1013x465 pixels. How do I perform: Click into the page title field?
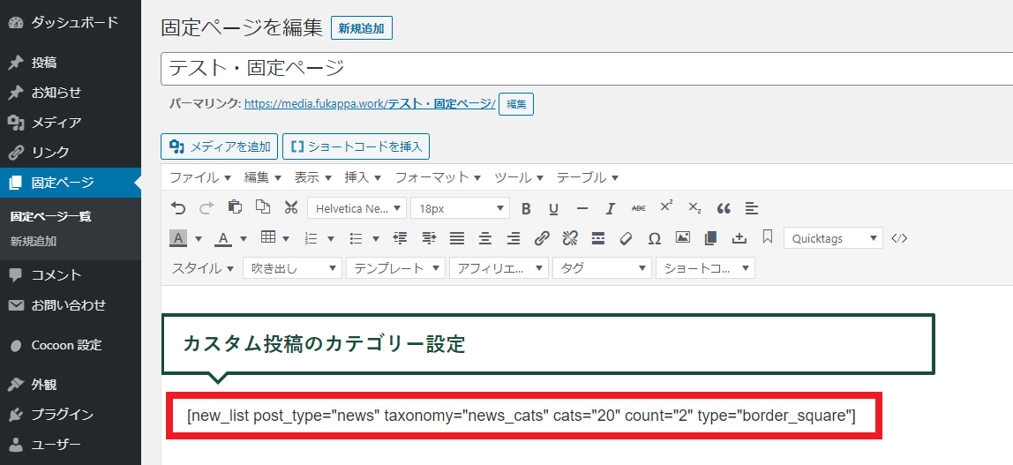pyautogui.click(x=582, y=68)
